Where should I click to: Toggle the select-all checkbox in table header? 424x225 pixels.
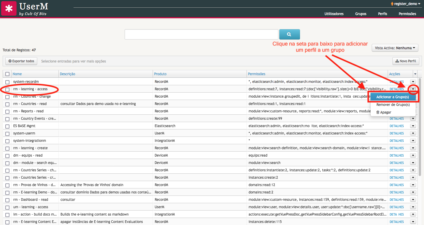pos(7,74)
